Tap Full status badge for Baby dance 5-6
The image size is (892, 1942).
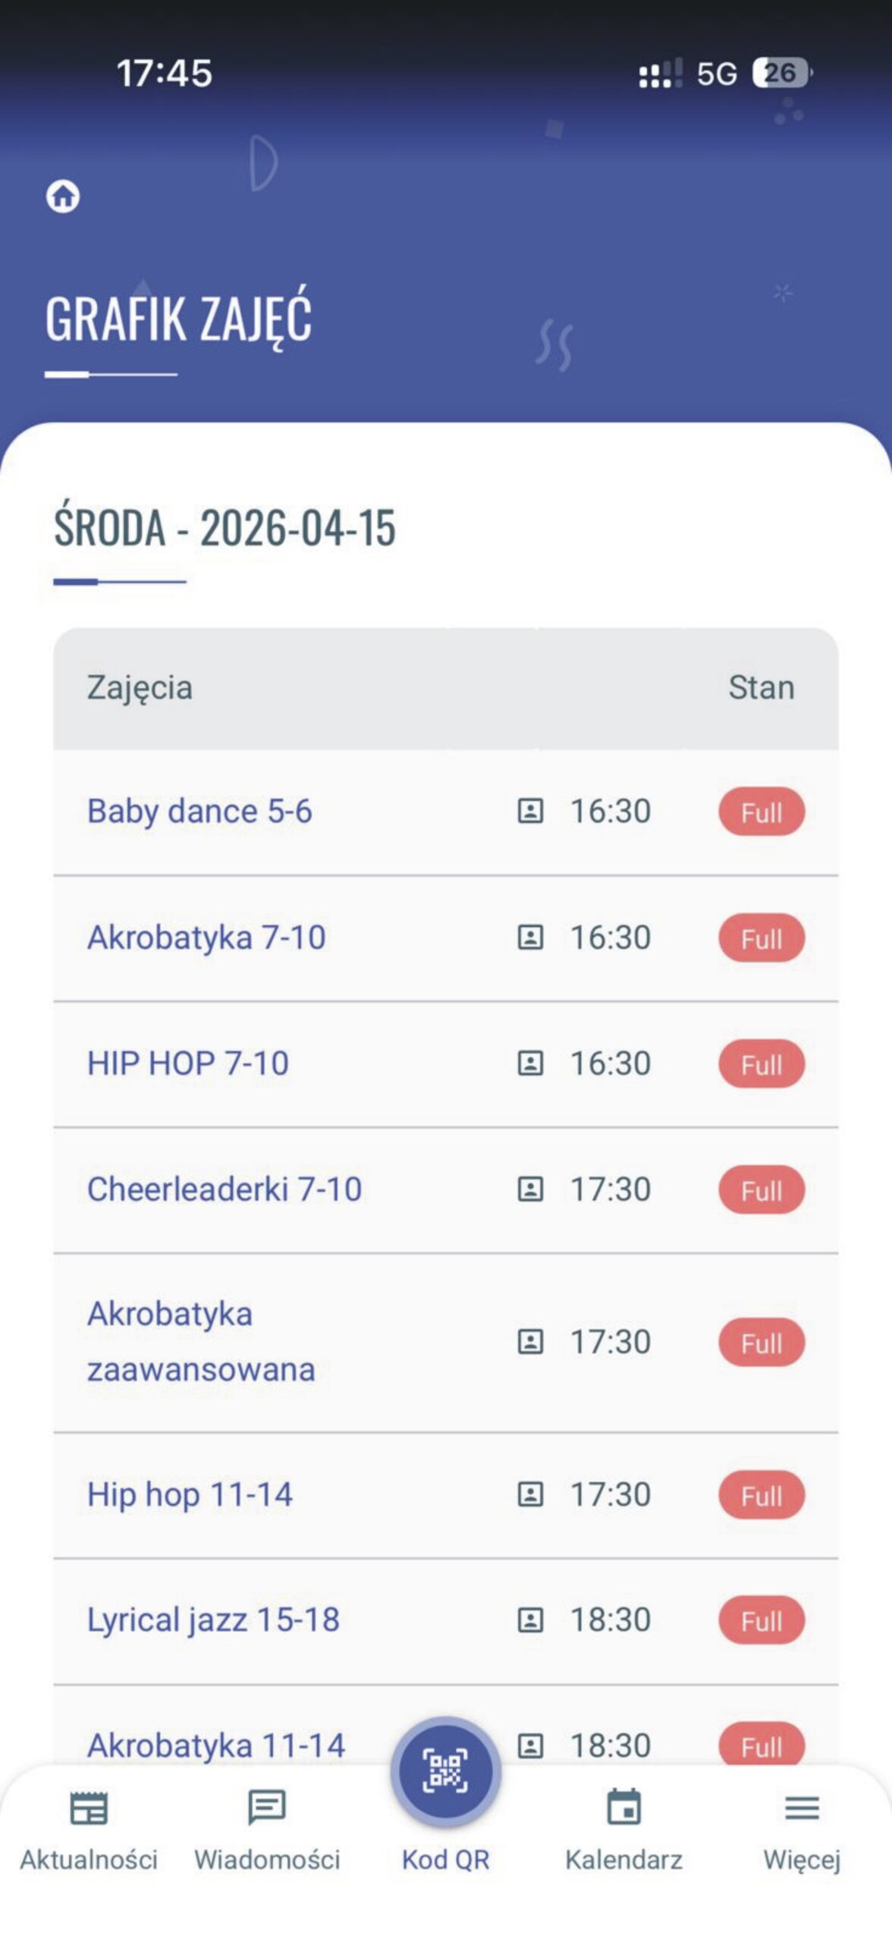762,812
